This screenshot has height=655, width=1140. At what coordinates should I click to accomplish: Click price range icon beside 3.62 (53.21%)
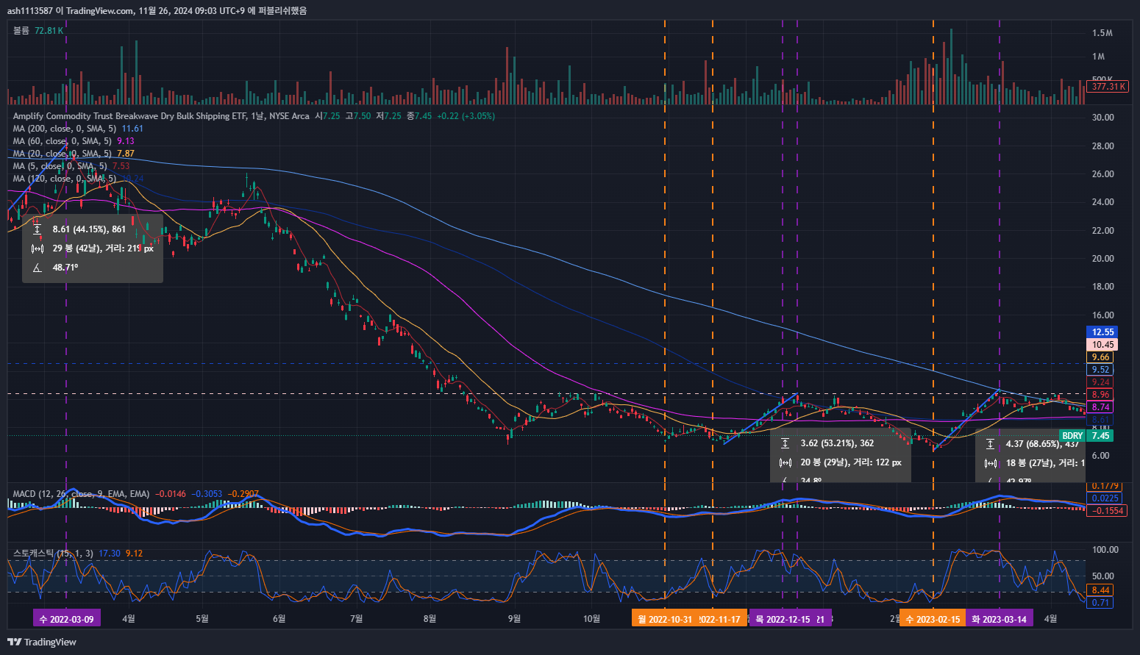point(785,443)
